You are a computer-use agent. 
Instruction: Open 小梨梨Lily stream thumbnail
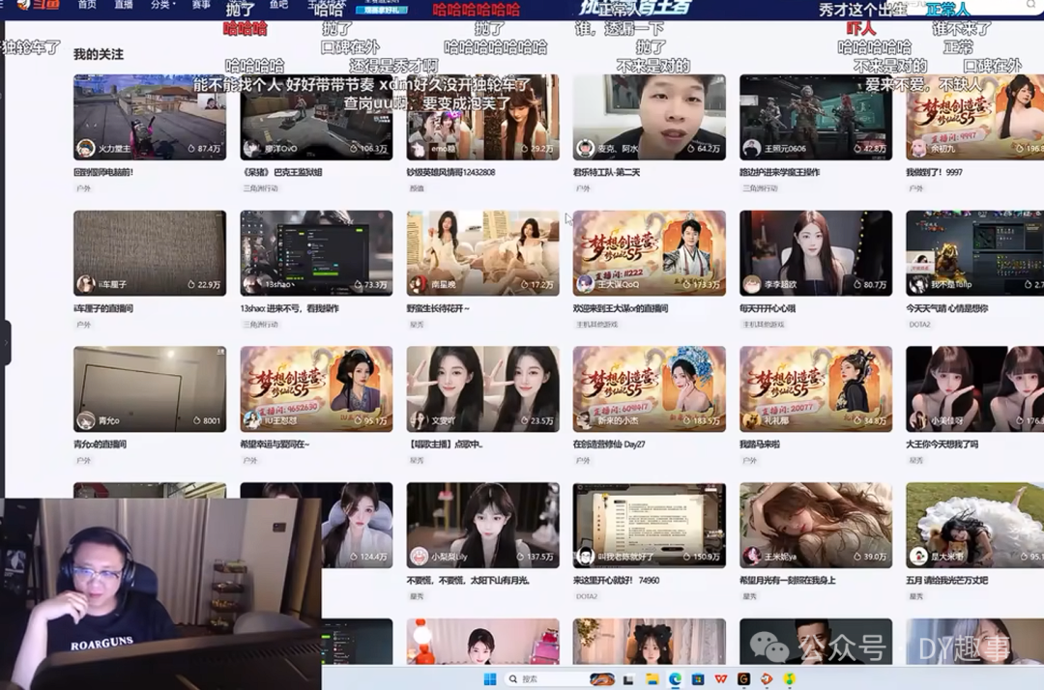[x=482, y=525]
